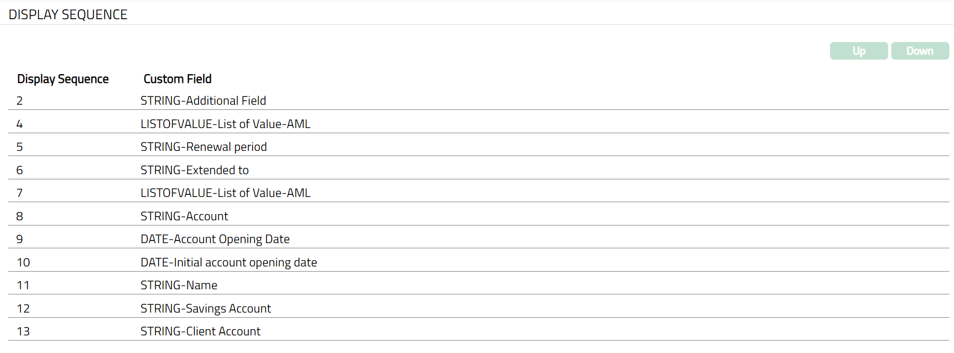
Task: Click sequence number 13 in the table
Action: [23, 331]
